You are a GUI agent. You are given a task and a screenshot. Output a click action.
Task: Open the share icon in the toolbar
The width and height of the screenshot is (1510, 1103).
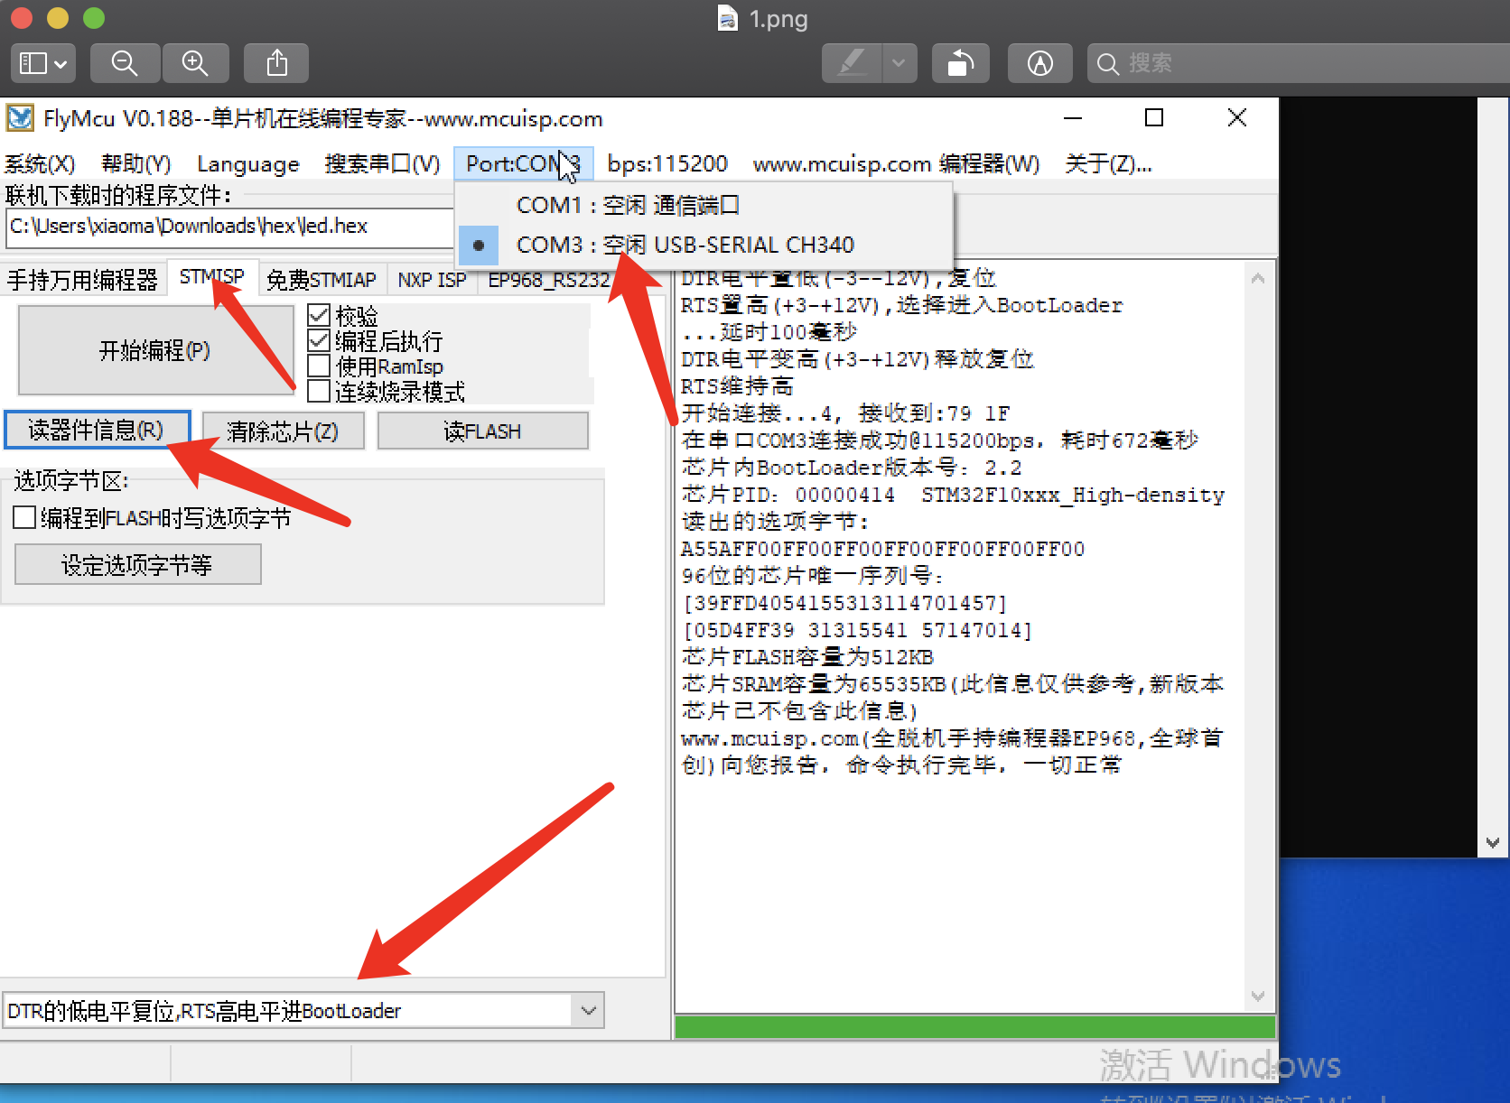276,63
